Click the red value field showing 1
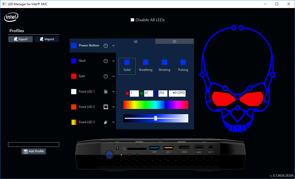The height and width of the screenshot is (179, 295). pos(134,93)
